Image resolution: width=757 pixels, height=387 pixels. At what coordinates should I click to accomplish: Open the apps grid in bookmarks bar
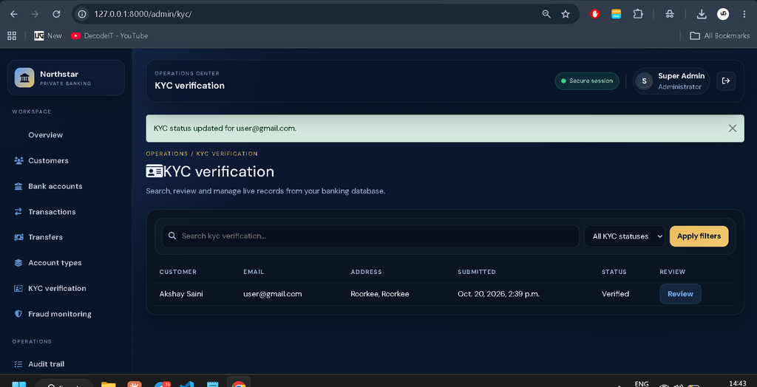point(12,35)
